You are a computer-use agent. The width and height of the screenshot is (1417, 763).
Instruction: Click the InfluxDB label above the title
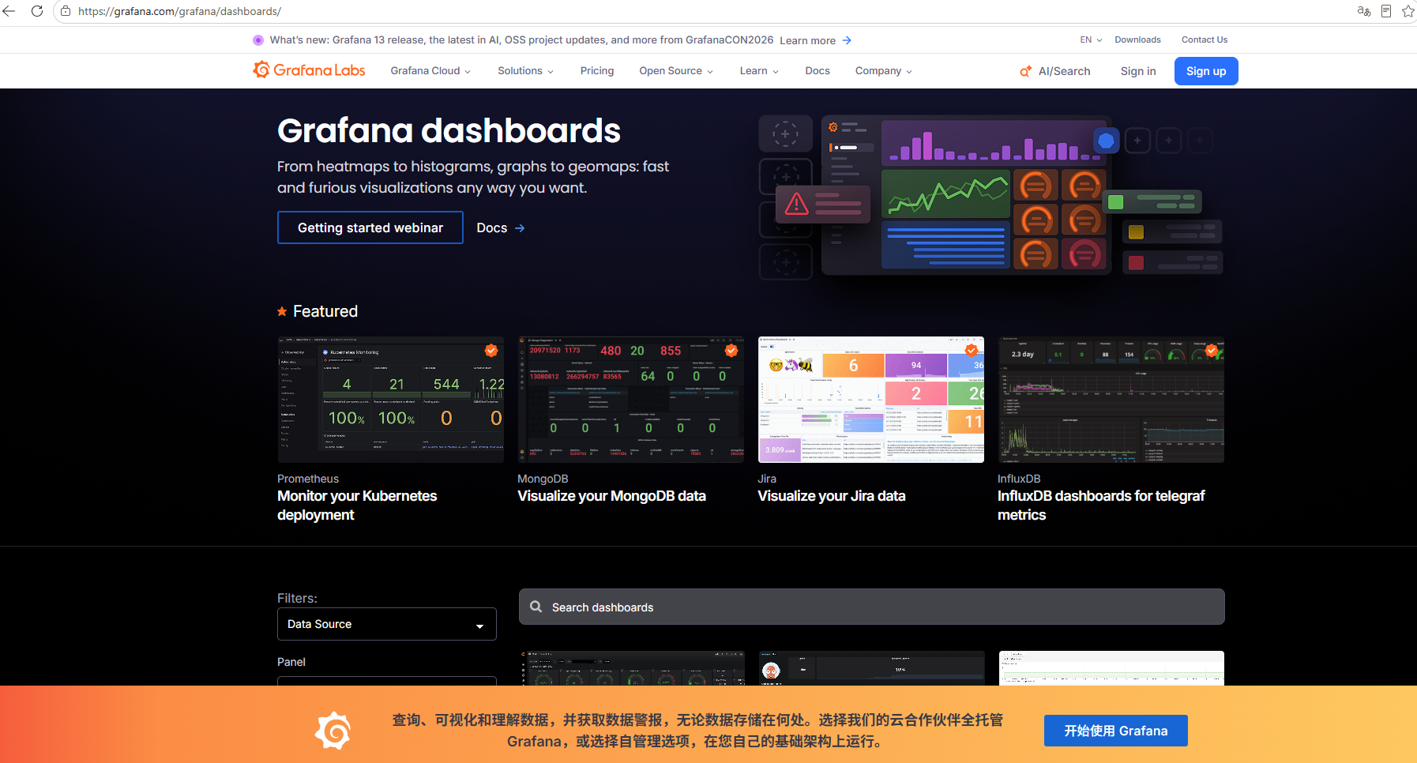pos(1019,479)
